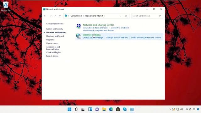Open Internet Options
This screenshot has width=201, height=113.
point(92,35)
